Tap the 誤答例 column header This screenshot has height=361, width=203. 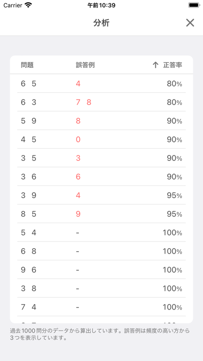click(x=85, y=65)
